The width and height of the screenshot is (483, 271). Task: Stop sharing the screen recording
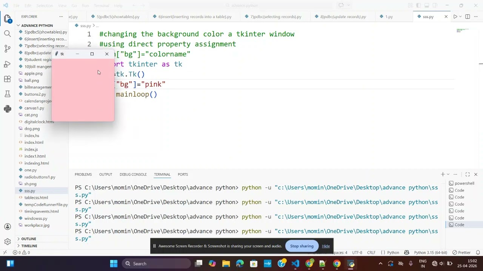(x=301, y=246)
